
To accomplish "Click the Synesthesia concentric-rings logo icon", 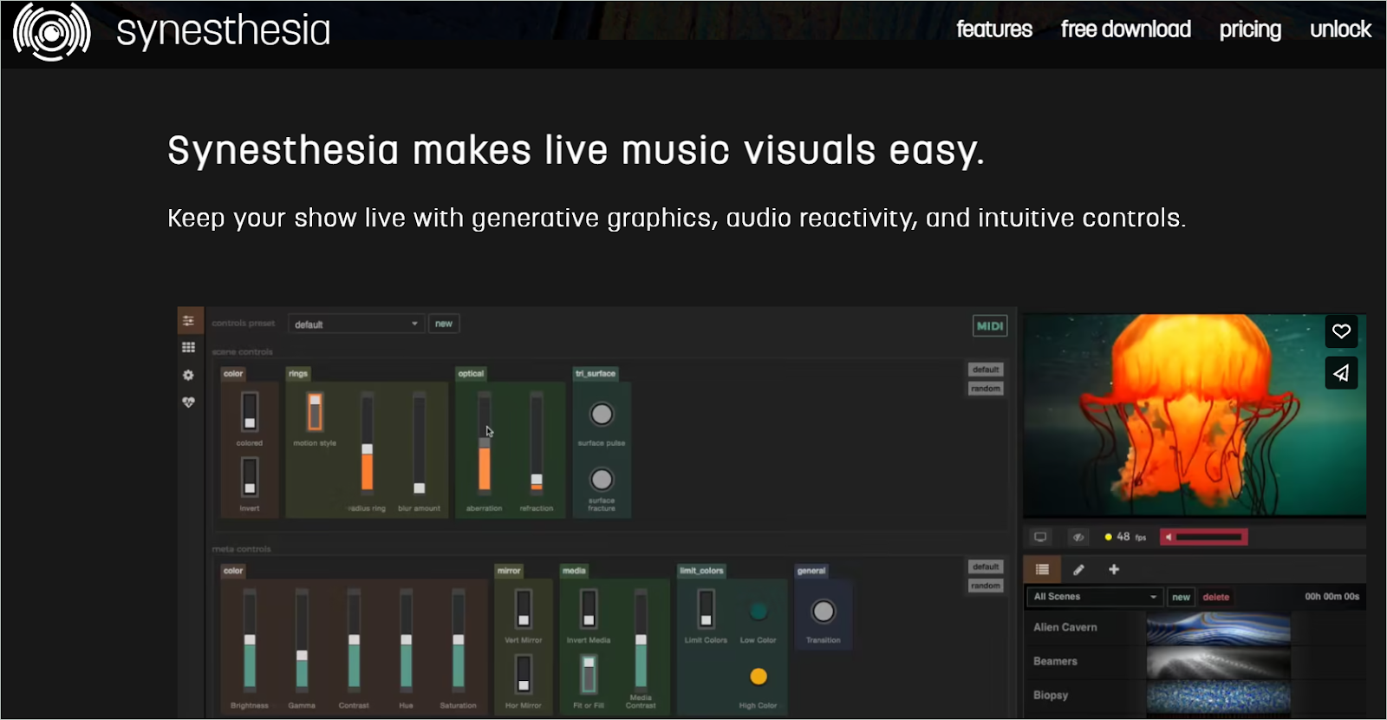I will [x=51, y=32].
